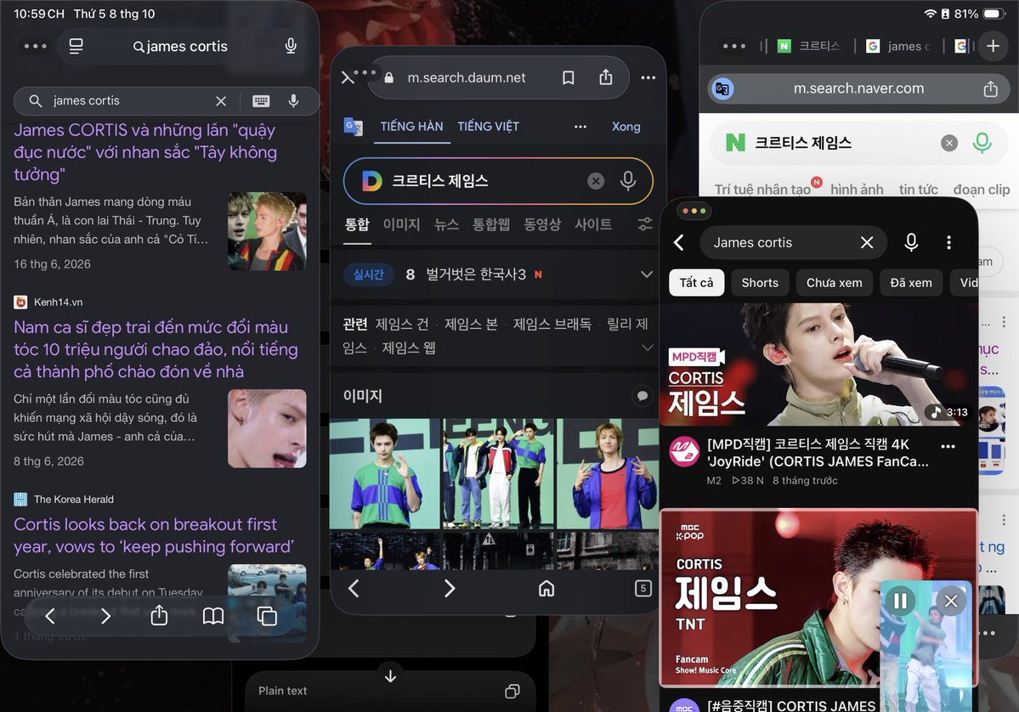The width and height of the screenshot is (1019, 712).
Task: Open Daum 동영상 search tab
Action: pyautogui.click(x=542, y=224)
